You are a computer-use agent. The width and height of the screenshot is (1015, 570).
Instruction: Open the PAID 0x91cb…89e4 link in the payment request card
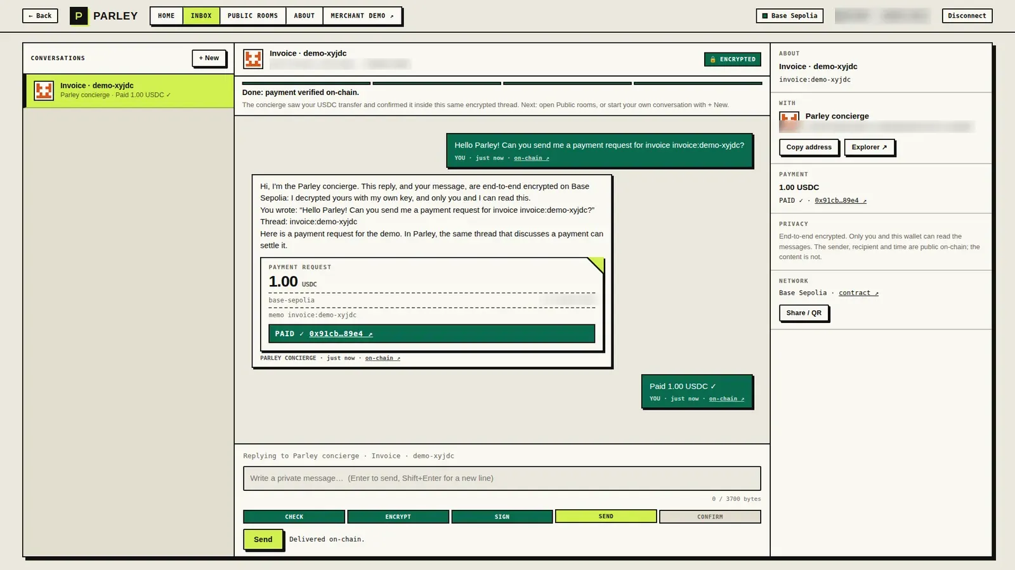341,334
